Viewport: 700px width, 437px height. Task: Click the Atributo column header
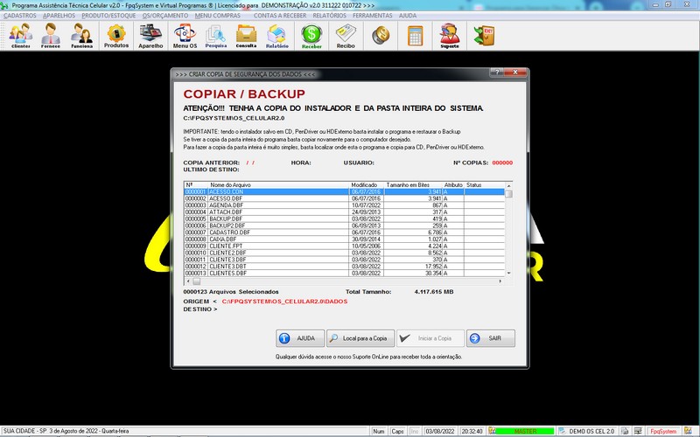coord(453,184)
